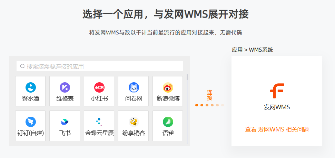Open 查看 发网WMS 相关问题 link
The width and height of the screenshot is (335, 158).
[x=277, y=129]
